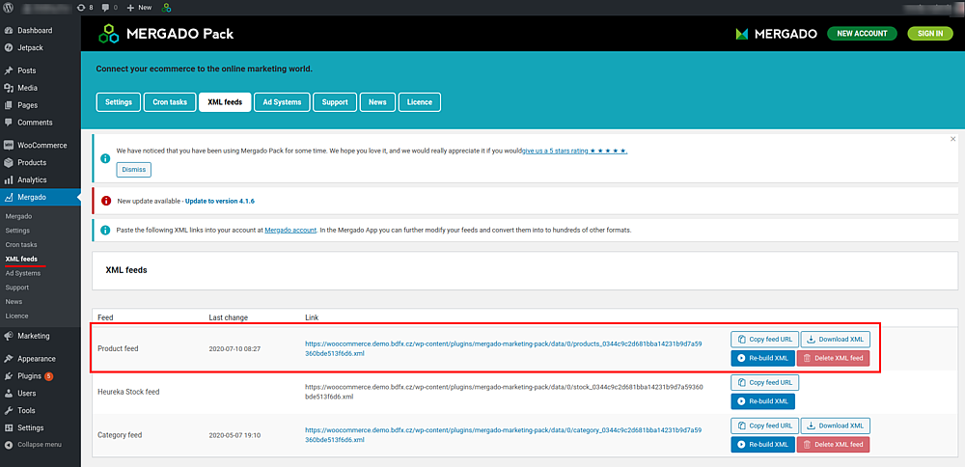Select the Mergado main sidebar item
The height and width of the screenshot is (467, 965).
(x=40, y=197)
